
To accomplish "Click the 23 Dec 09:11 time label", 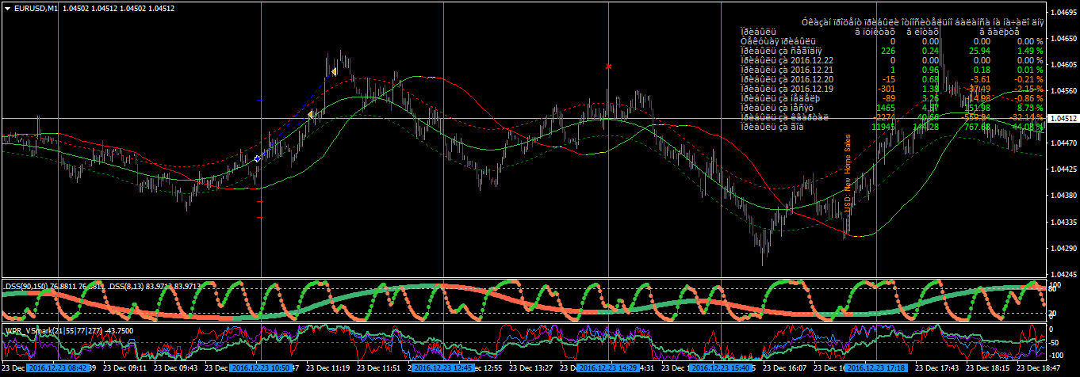I will (x=127, y=369).
